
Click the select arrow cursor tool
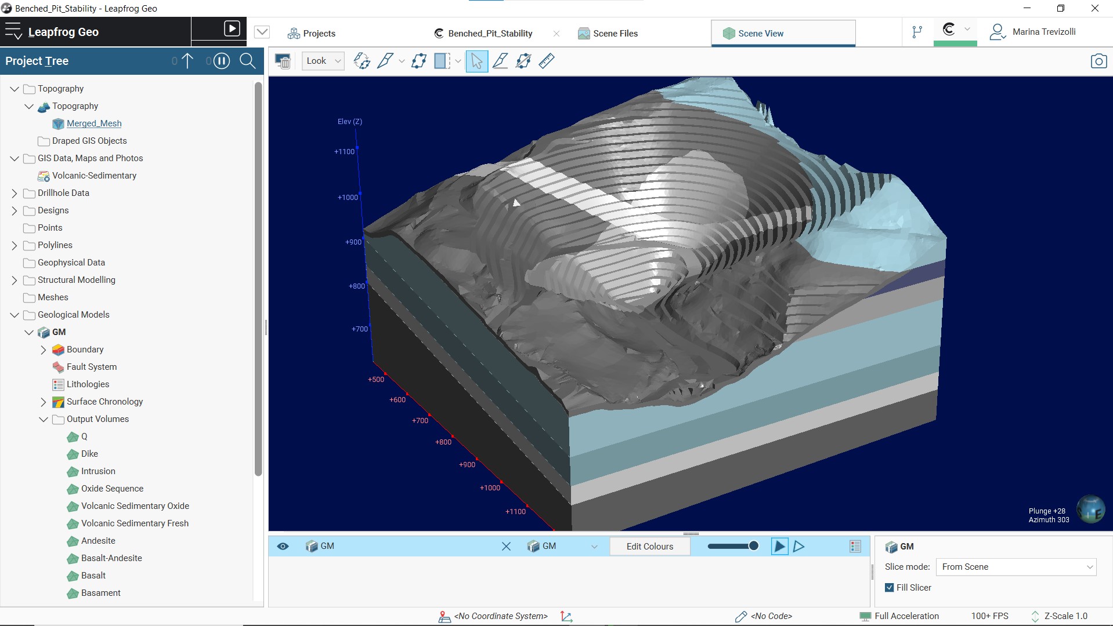(x=476, y=61)
